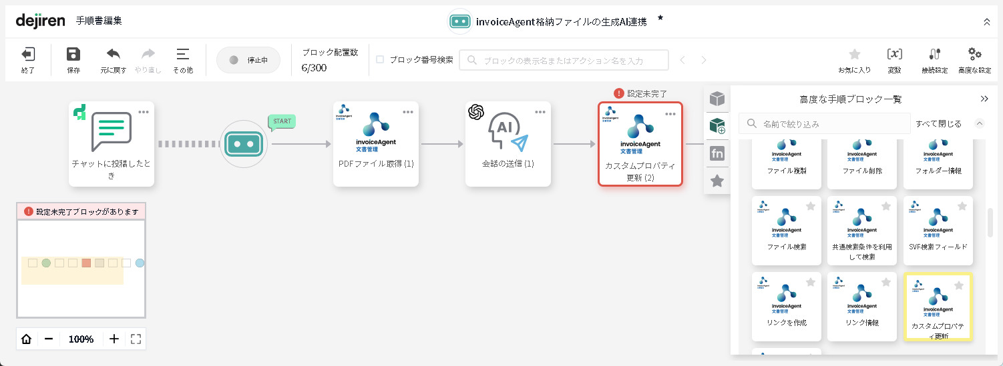Screen dimensions: 1003x366
Task: Enable the ブロック番号検索 checkbox
Action: (380, 59)
